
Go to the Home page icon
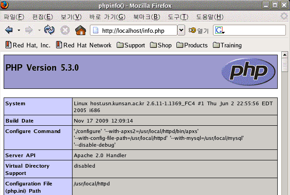pyautogui.click(x=80, y=30)
